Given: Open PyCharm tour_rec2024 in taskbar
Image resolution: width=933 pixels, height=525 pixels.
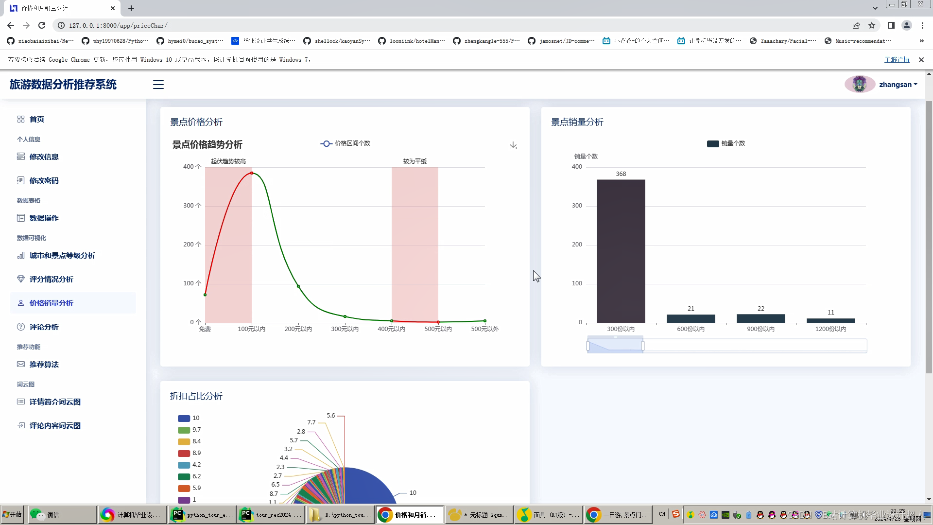Looking at the screenshot, I should pyautogui.click(x=271, y=515).
